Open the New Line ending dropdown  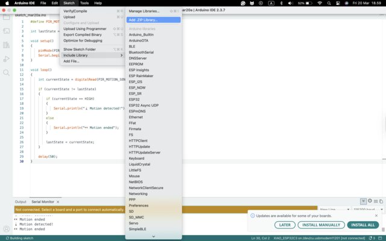pyautogui.click(x=334, y=210)
